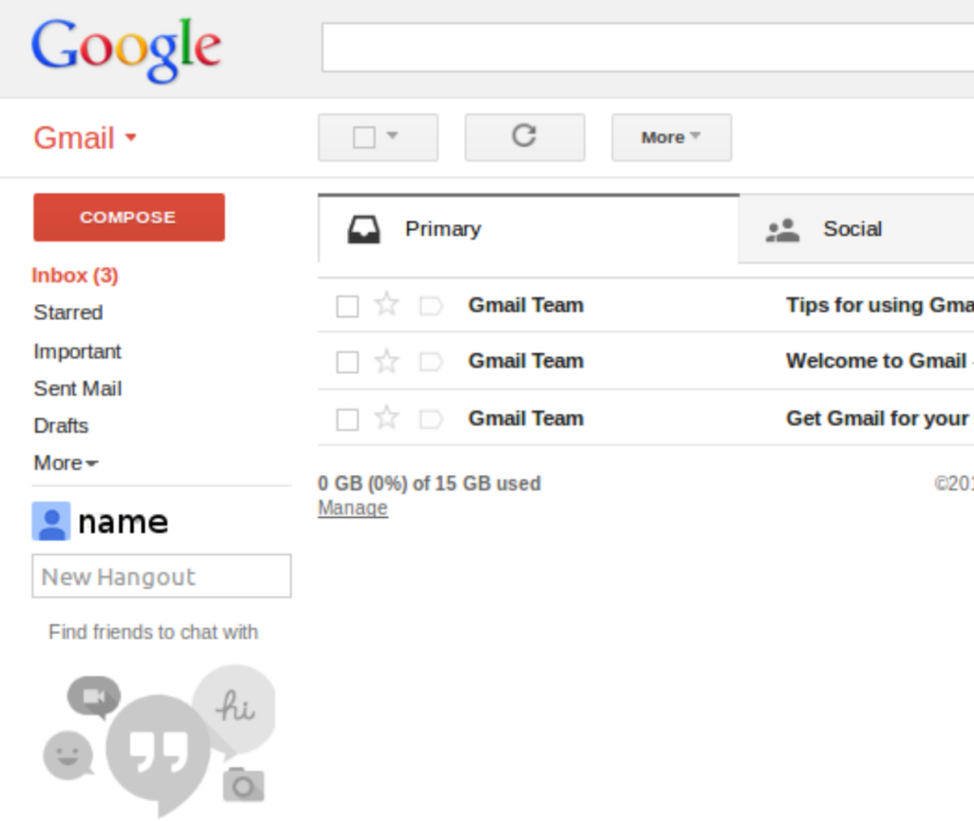This screenshot has height=821, width=974.
Task: Tick checkbox for Get Gmail for your email
Action: [x=347, y=419]
